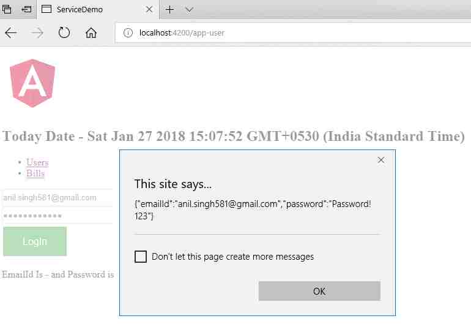Viewport: 471px width, 332px height.
Task: Close the This site says dialog
Action: tap(381, 160)
